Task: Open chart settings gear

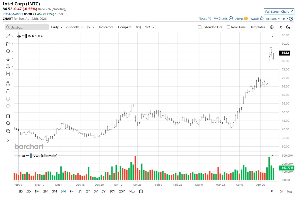Action: [x=272, y=27]
